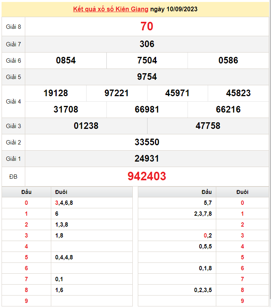Click the Giải 1 result 24931

tap(147, 158)
